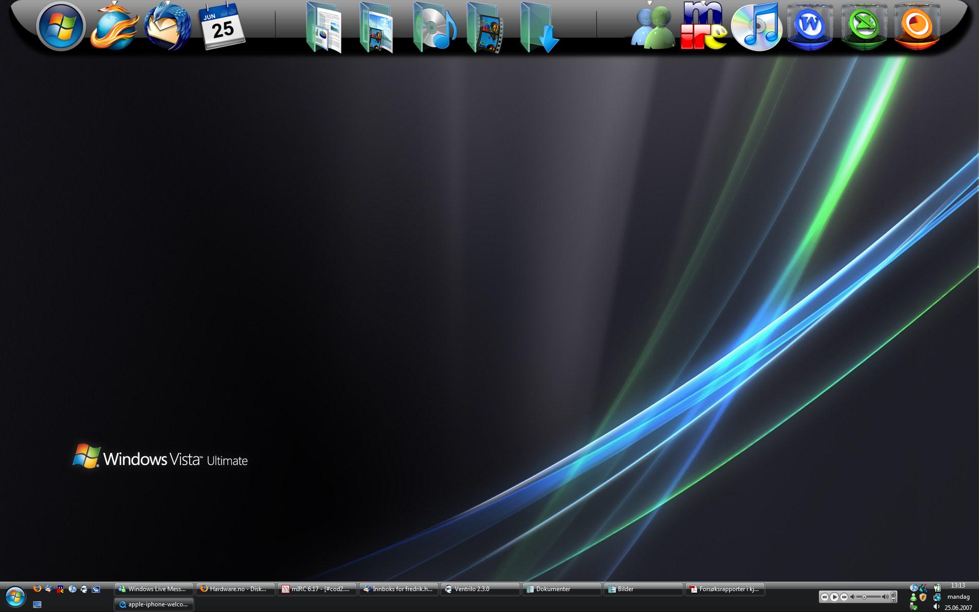Launch Firefox from the top dock

[x=114, y=27]
